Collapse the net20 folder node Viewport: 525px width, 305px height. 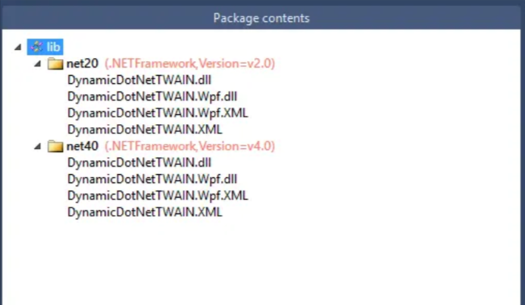(x=37, y=64)
